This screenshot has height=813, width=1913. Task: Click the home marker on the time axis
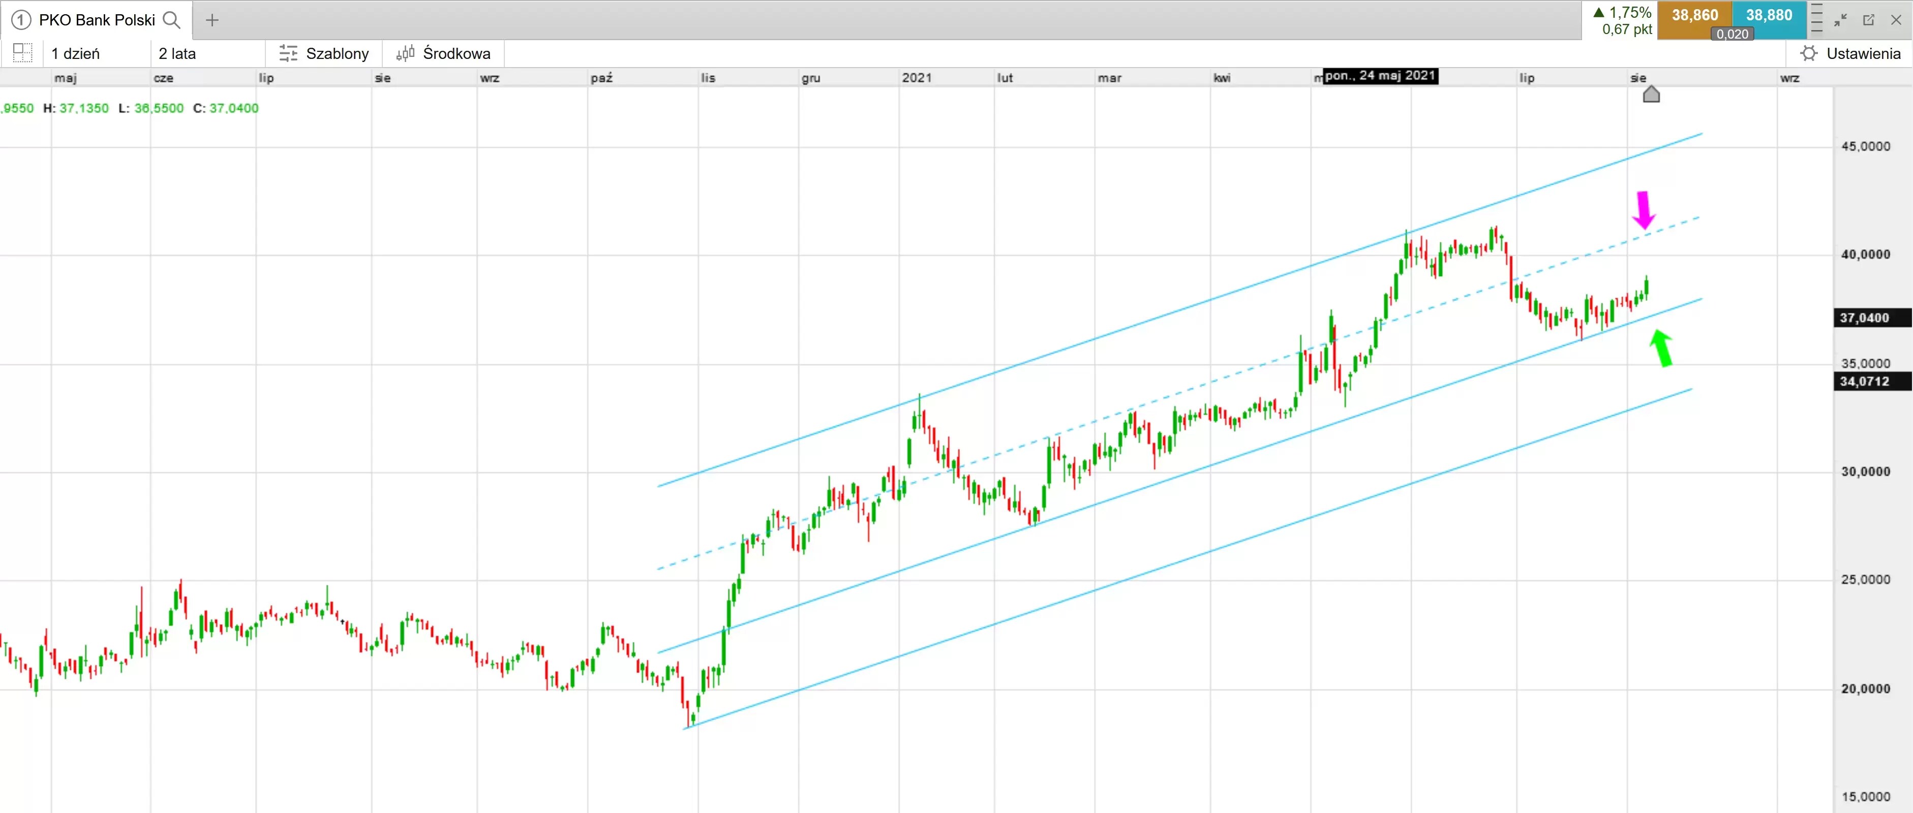1651,95
